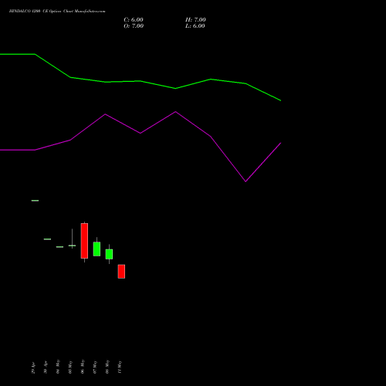
Task: Select the green dash candle above 04 May
Action: pyautogui.click(x=59, y=247)
